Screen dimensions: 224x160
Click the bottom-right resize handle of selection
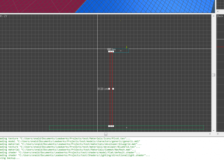[113, 126]
